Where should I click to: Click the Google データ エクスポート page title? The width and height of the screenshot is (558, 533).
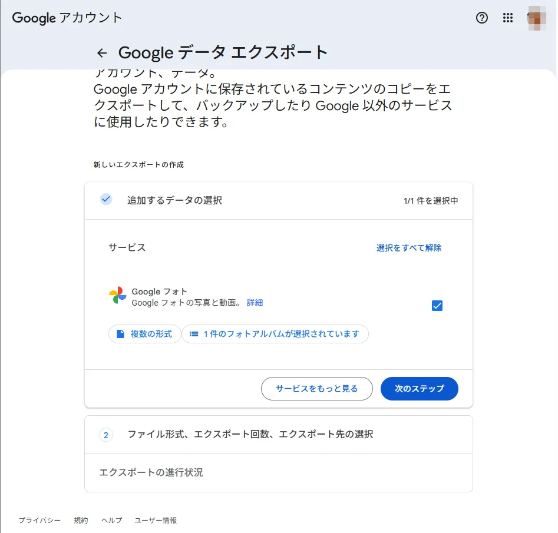[x=223, y=52]
